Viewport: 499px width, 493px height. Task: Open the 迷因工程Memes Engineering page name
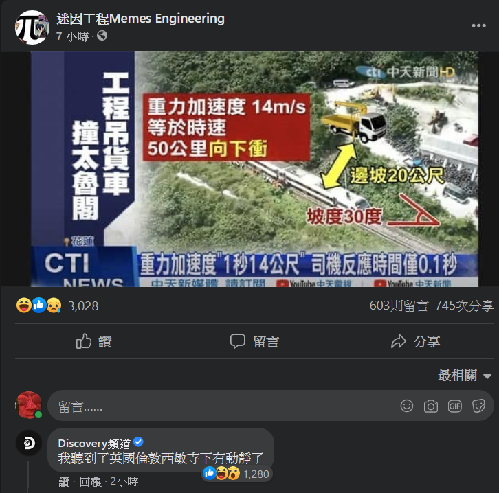tap(141, 19)
